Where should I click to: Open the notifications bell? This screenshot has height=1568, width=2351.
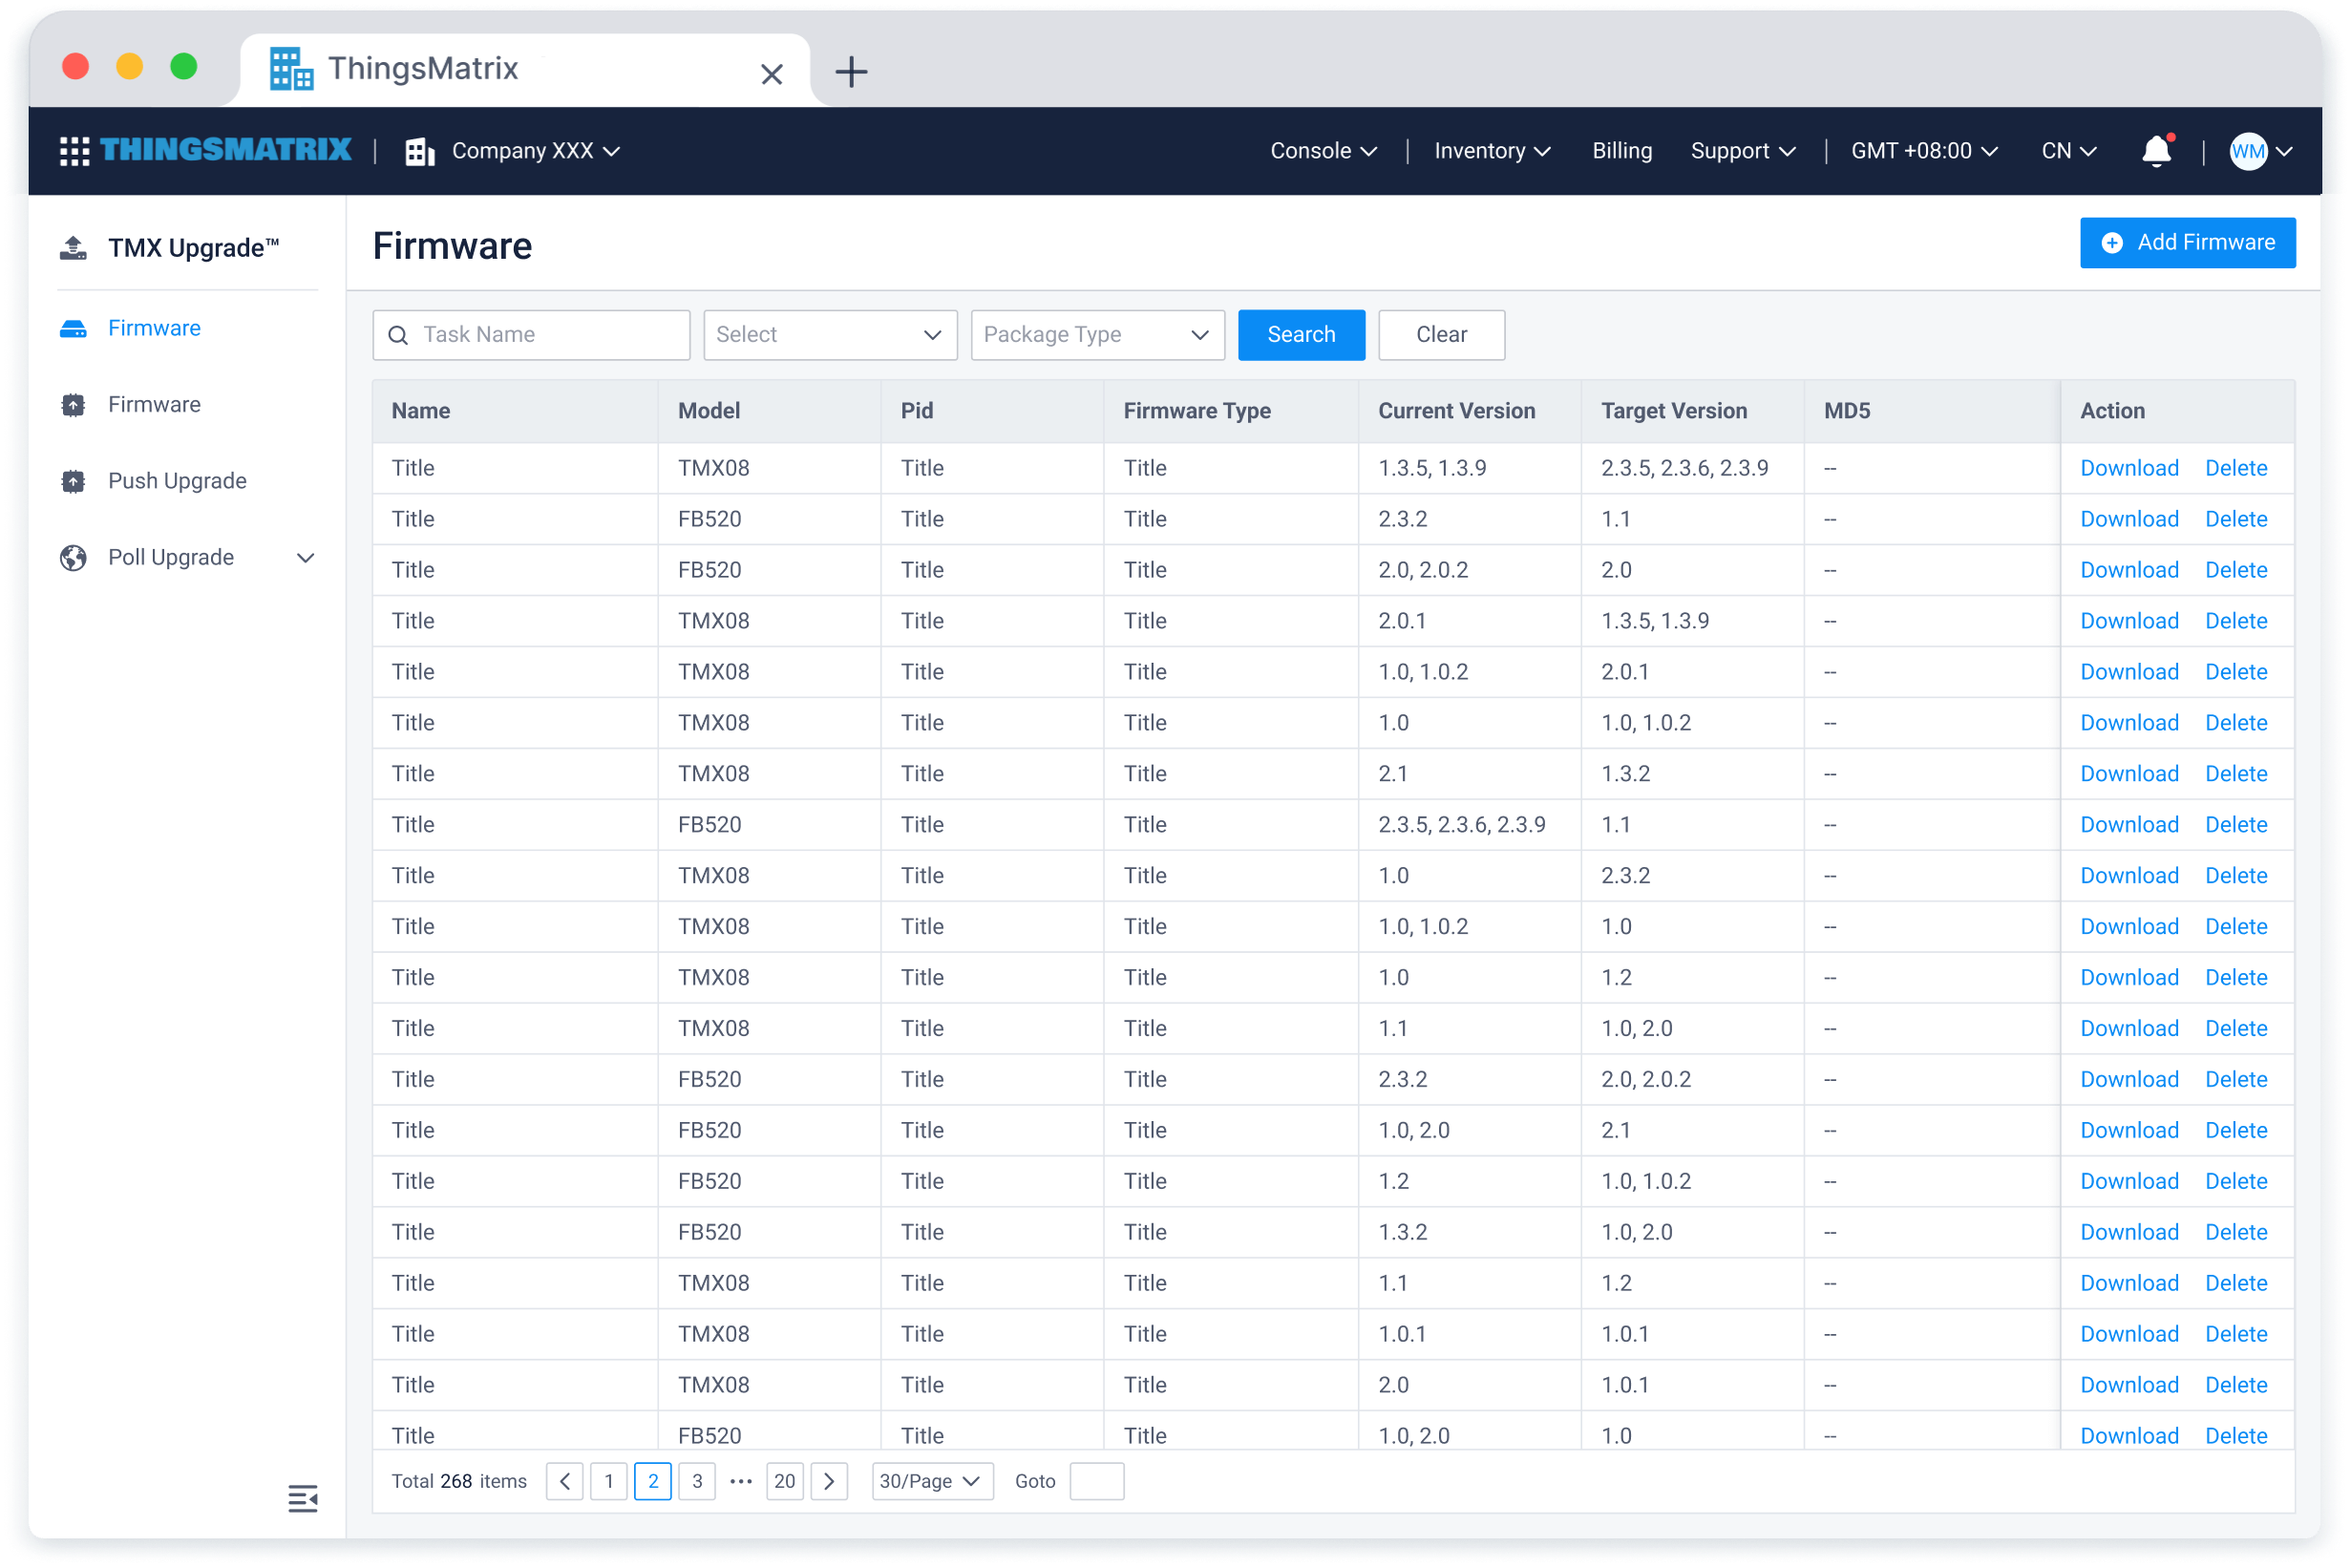click(2157, 150)
